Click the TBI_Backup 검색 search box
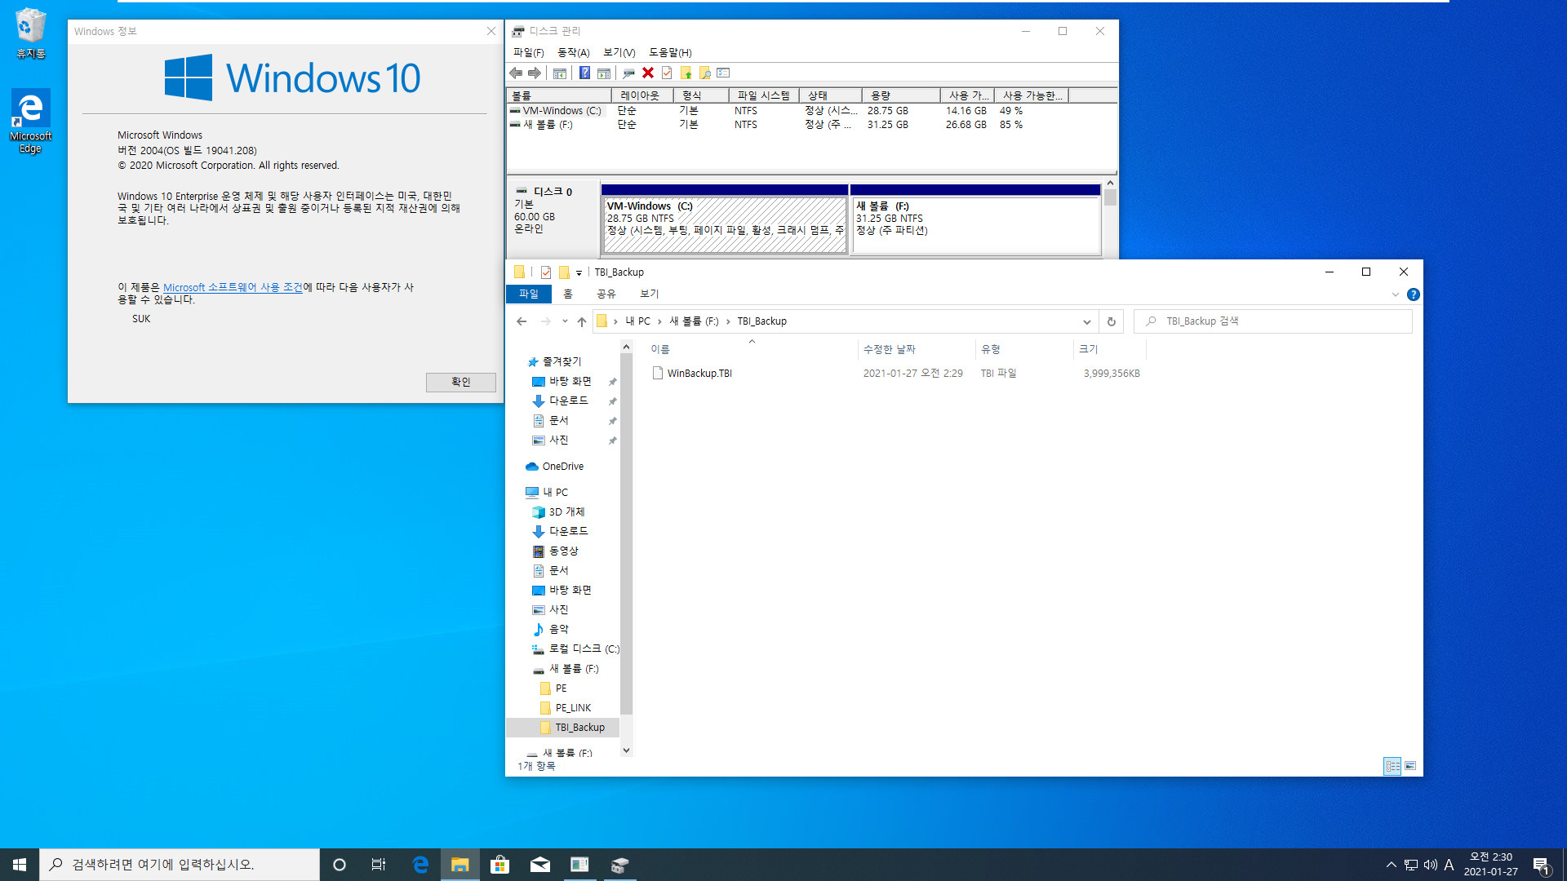The height and width of the screenshot is (881, 1567). pos(1272,321)
